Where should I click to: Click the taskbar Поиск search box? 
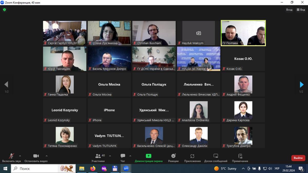[x=43, y=169]
